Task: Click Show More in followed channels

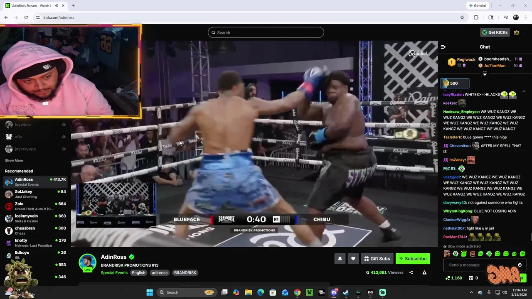Action: [x=14, y=160]
